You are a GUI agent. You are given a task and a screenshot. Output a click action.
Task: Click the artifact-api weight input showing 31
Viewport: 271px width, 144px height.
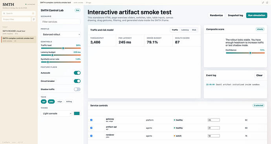[214, 128]
